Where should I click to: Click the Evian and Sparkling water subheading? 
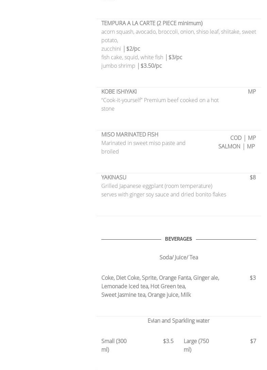[x=179, y=321]
